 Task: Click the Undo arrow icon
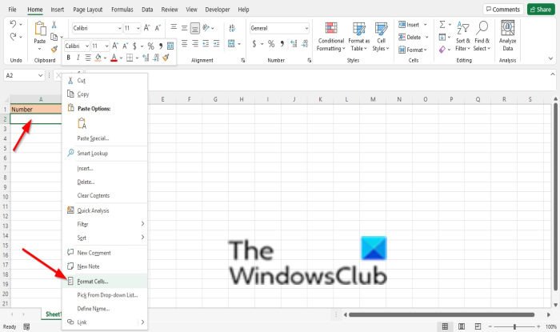tap(13, 24)
